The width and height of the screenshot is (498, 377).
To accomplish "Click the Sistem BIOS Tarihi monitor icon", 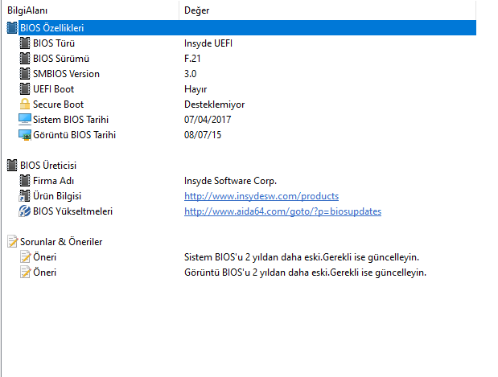I will (25, 119).
